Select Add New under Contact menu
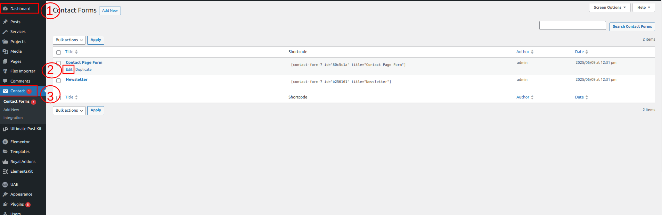Image resolution: width=662 pixels, height=215 pixels. pyautogui.click(x=11, y=110)
